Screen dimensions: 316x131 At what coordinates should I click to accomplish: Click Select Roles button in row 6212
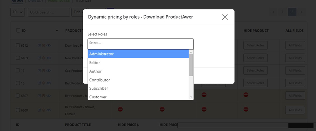pyautogui.click(x=256, y=45)
